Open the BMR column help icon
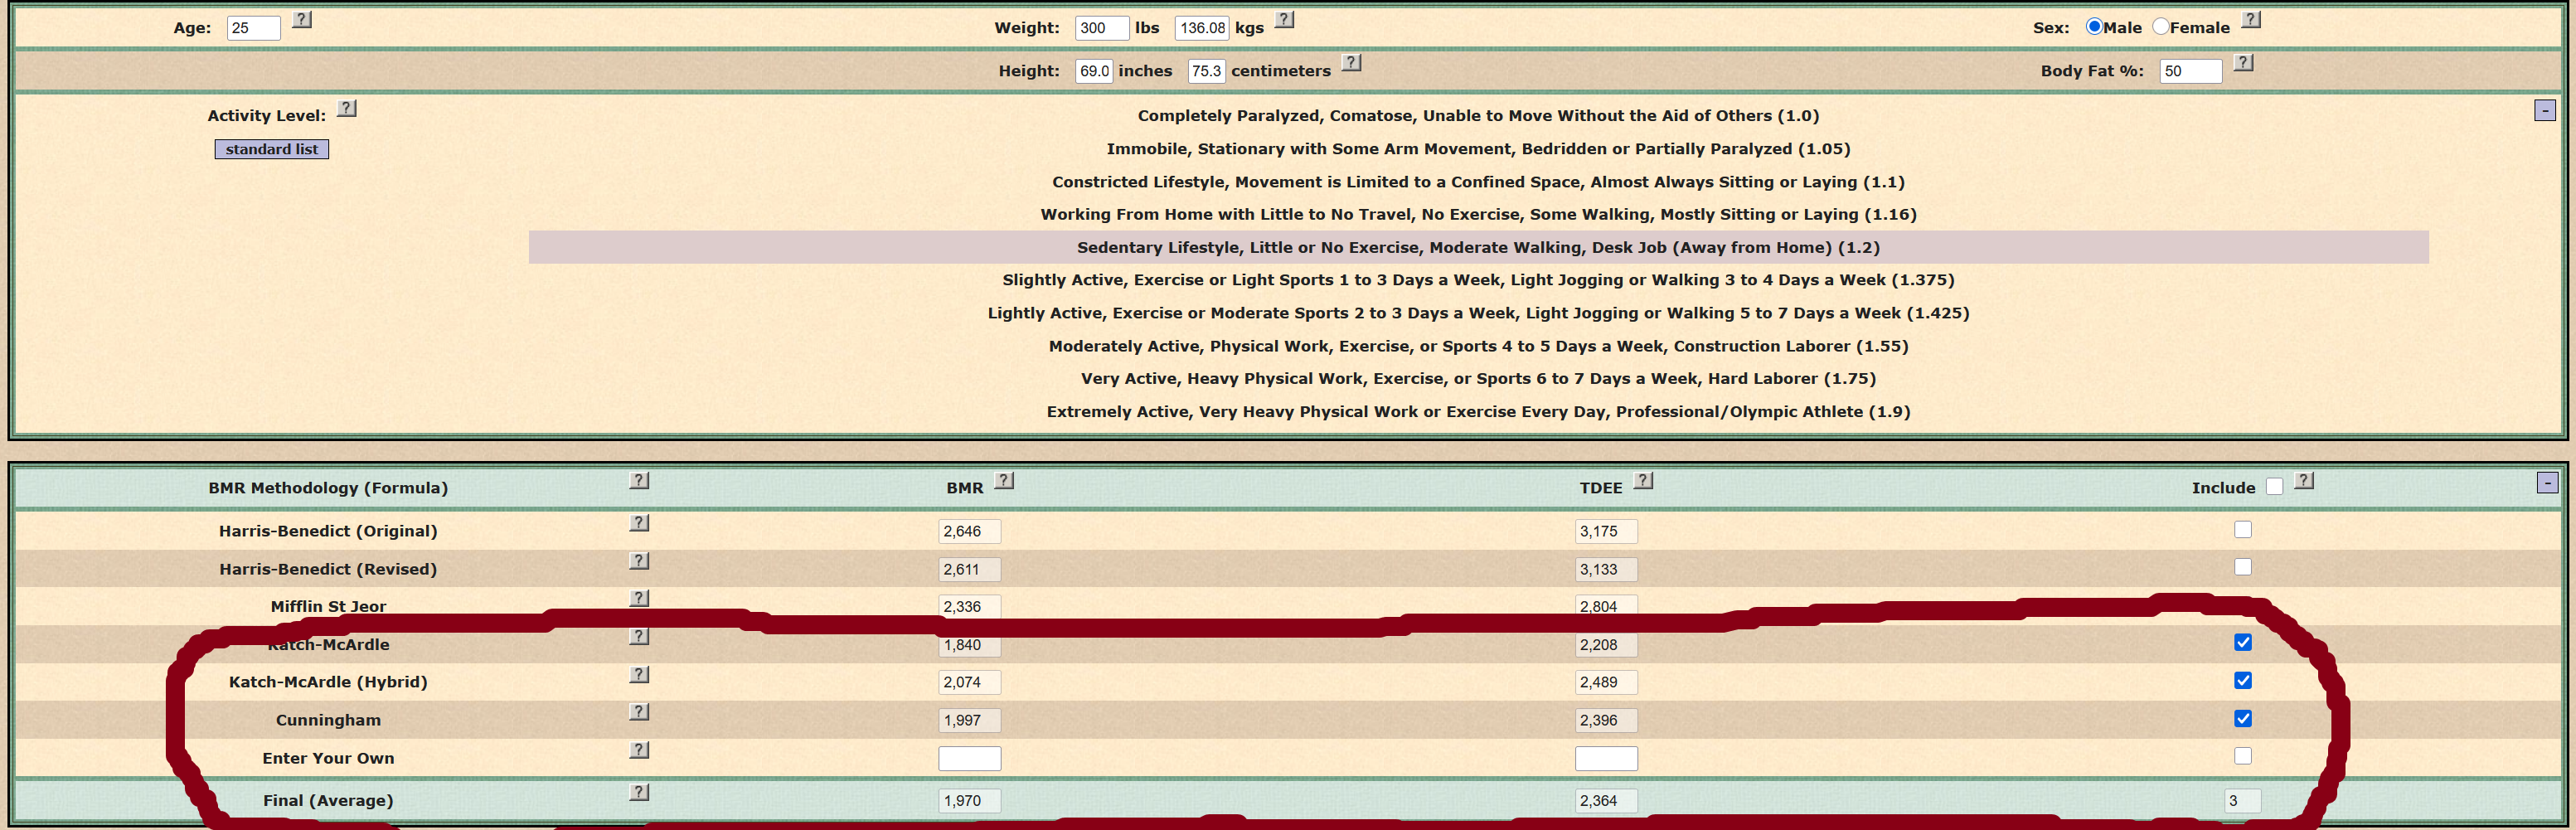The image size is (2576, 830). click(x=1005, y=481)
